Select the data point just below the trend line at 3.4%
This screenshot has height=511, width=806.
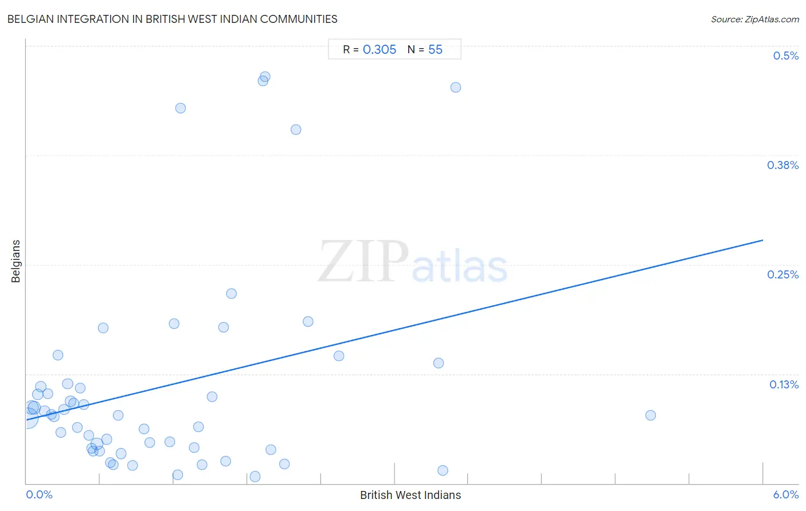pyautogui.click(x=439, y=363)
